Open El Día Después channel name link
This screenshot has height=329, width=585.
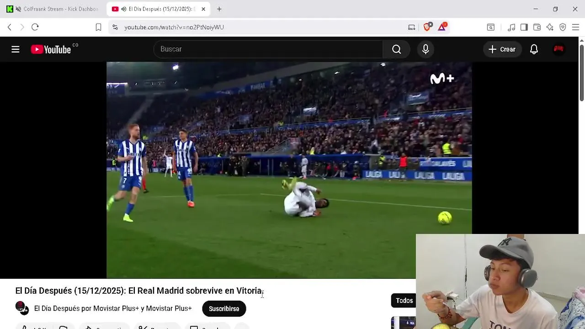click(113, 308)
